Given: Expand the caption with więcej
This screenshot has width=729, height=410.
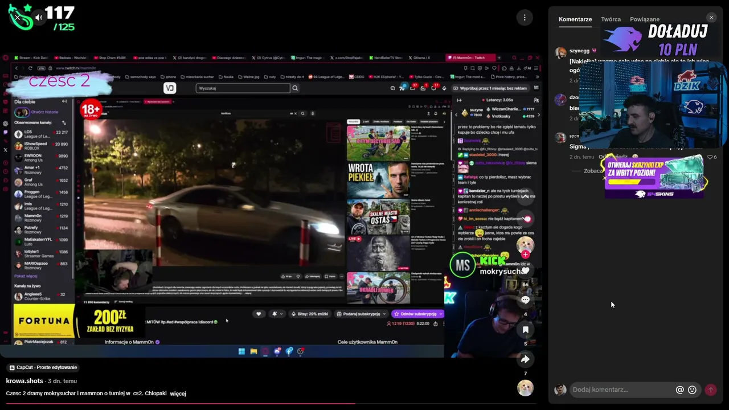Looking at the screenshot, I should (x=178, y=393).
